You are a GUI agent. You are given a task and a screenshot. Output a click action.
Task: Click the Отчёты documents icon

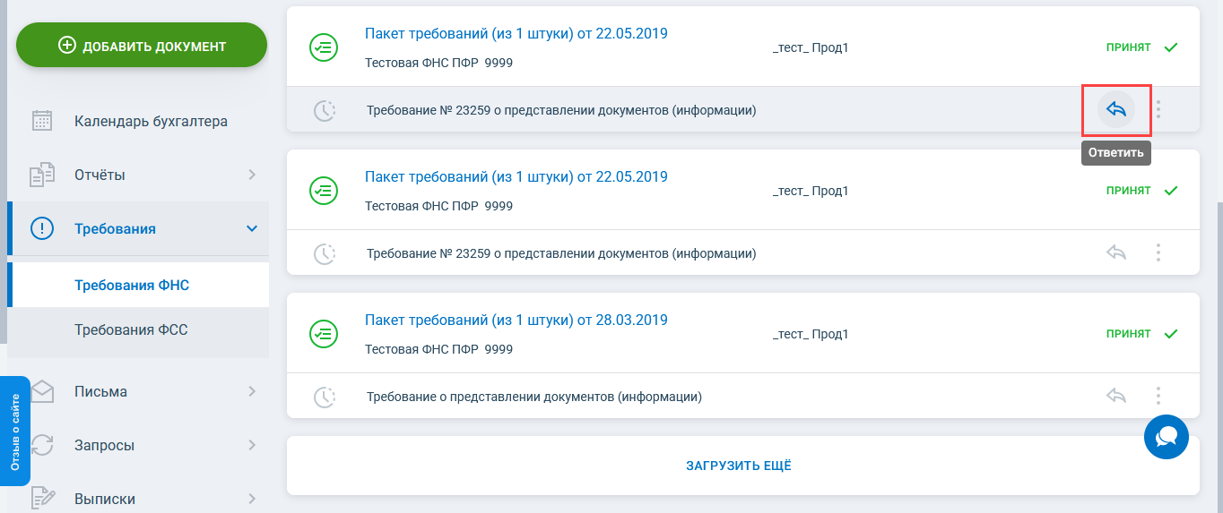tap(42, 175)
